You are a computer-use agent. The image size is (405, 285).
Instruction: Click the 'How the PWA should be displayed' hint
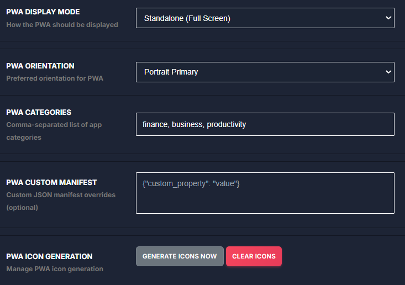pyautogui.click(x=62, y=25)
